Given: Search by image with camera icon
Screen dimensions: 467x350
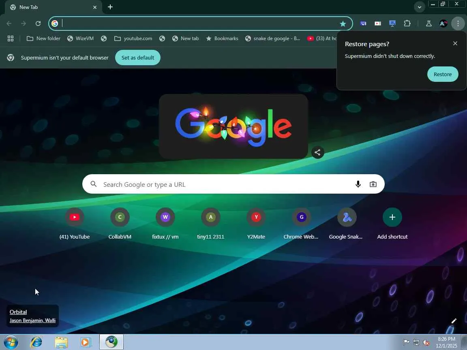Looking at the screenshot, I should tap(373, 184).
